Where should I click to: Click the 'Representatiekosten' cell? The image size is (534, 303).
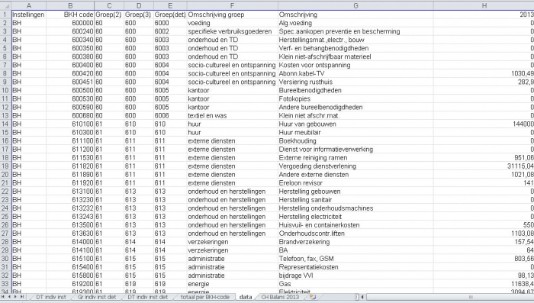pos(355,267)
